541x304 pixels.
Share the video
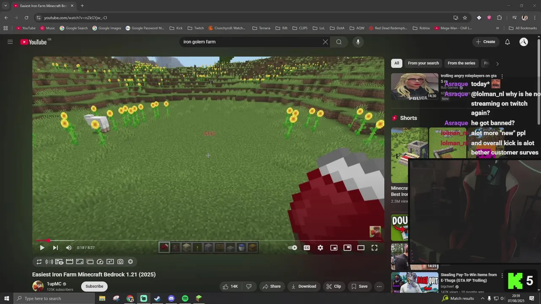click(271, 286)
